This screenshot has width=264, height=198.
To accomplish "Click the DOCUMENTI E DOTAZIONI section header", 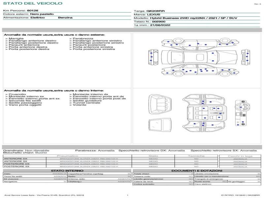I will coord(196,170).
